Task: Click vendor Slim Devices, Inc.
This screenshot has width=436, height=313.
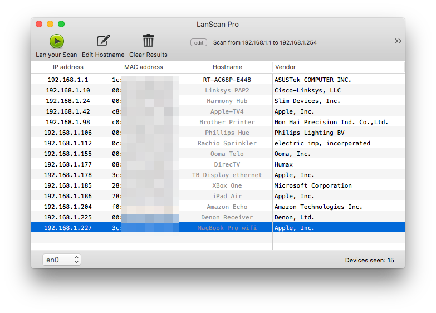Action: [307, 101]
